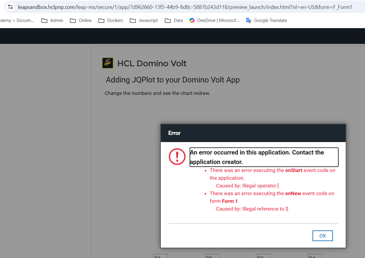Click the onNew event error message
The image size is (365, 258).
point(272,197)
